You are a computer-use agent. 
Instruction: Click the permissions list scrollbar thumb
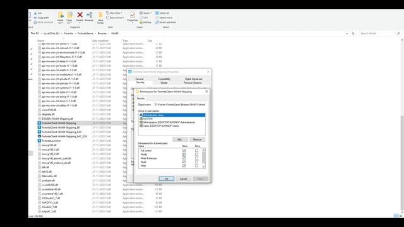(203, 157)
